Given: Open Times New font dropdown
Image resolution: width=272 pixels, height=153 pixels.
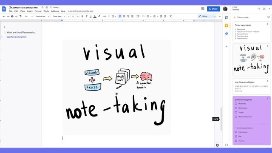Looking at the screenshot, I should point(59,16).
